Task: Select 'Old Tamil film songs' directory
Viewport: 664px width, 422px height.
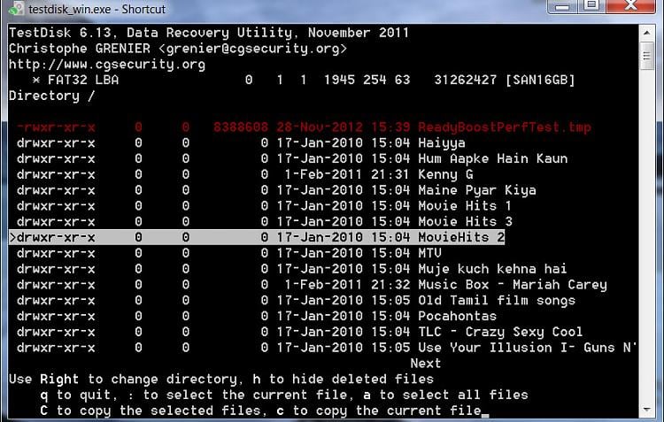Action: point(296,300)
